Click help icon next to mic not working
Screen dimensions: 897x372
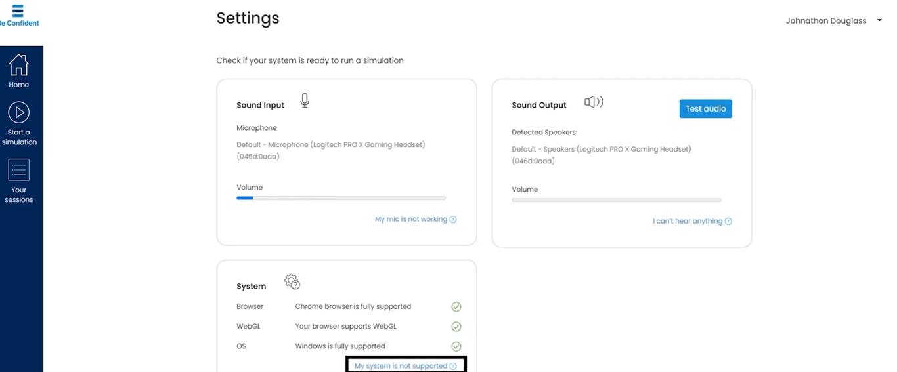coord(453,220)
